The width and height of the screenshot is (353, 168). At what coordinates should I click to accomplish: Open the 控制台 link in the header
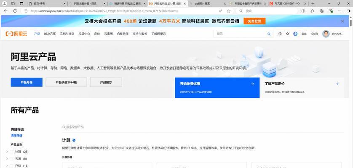tap(314, 34)
